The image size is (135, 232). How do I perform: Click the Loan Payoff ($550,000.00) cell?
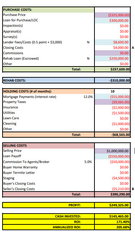(112, 156)
